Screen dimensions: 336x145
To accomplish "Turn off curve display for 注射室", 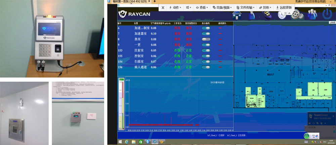I will pyautogui.click(x=206, y=50).
